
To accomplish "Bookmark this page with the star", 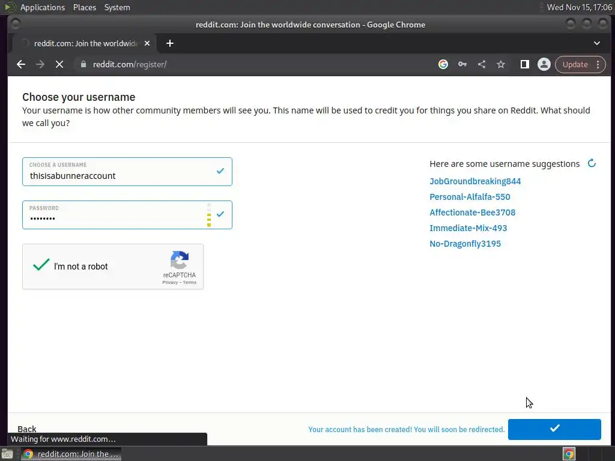I will tap(501, 64).
